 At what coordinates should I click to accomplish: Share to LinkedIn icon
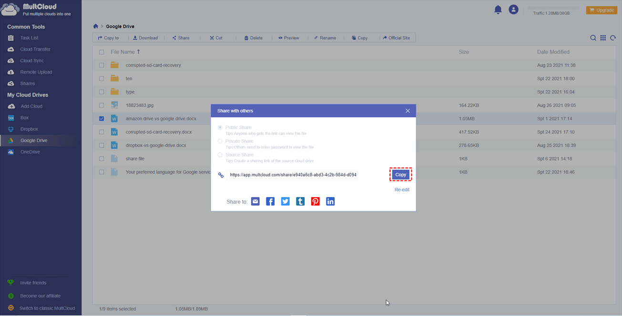[x=330, y=201]
